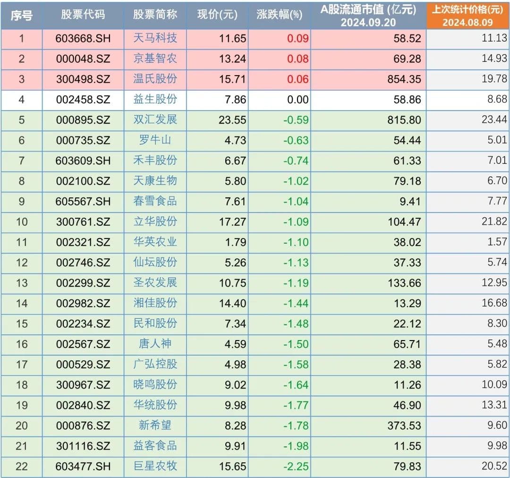Click stock name 禾丰股份
The width and height of the screenshot is (510, 478).
click(155, 161)
